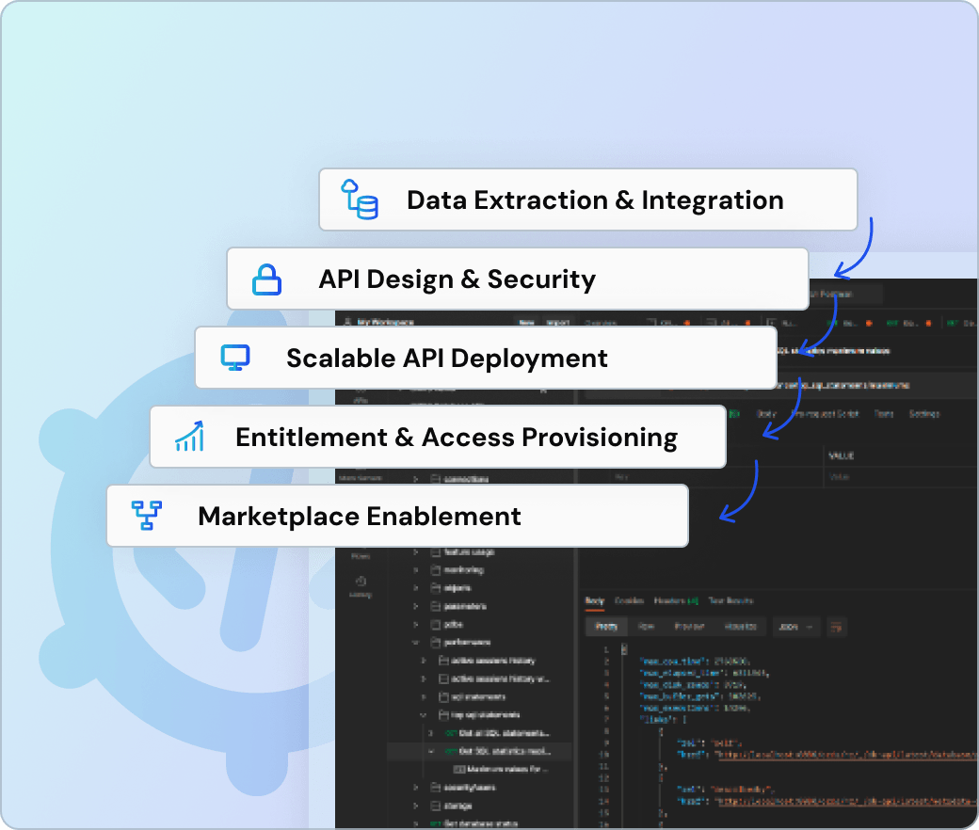Select Pretty response view

point(605,627)
